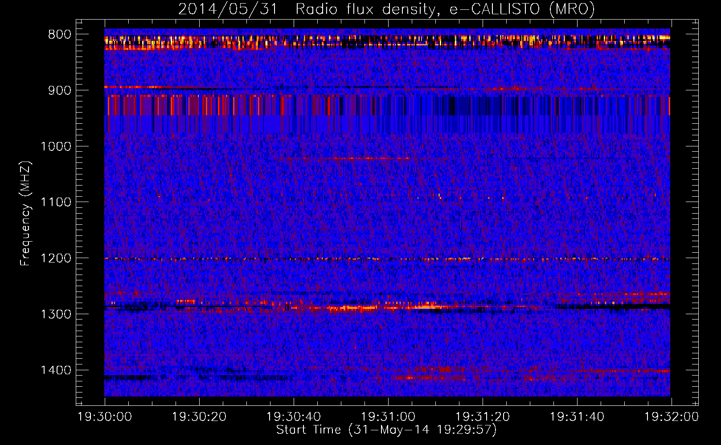Click the 19:31:00 time tick label
The width and height of the screenshot is (721, 445).
click(388, 417)
